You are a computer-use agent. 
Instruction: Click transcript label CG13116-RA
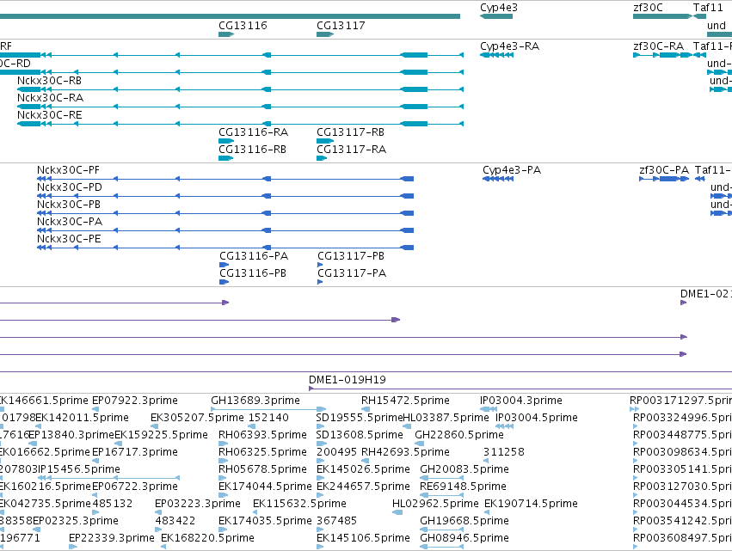pyautogui.click(x=254, y=132)
